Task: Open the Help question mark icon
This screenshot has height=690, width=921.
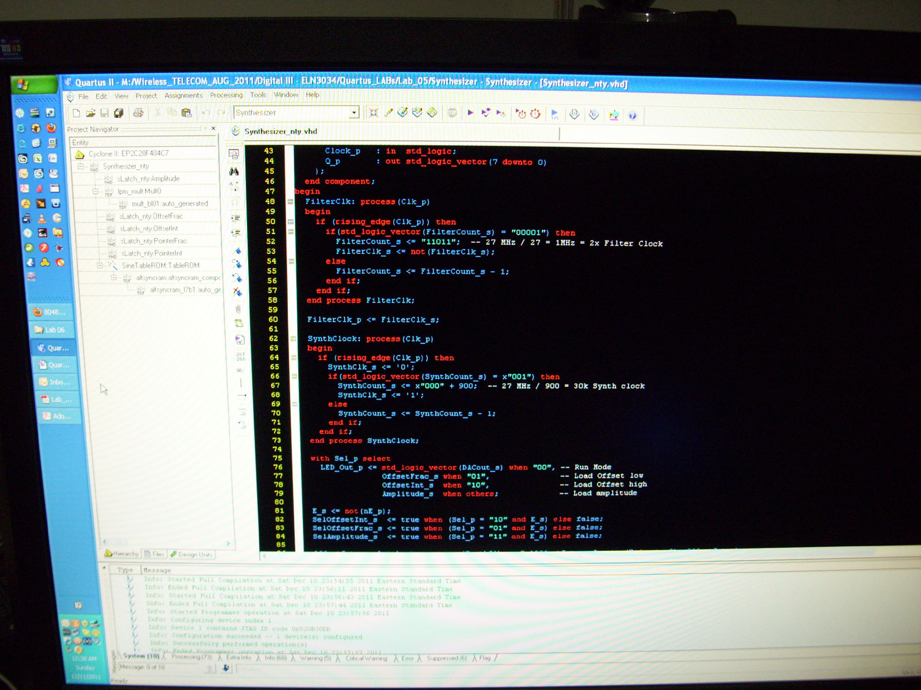Action: click(x=632, y=116)
